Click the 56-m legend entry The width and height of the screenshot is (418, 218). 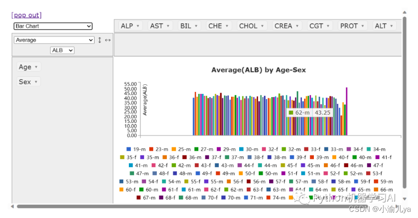[256, 182]
